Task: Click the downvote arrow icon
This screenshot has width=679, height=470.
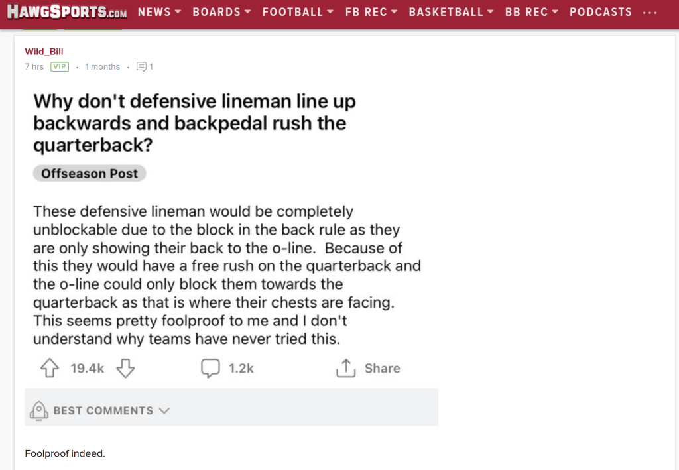Action: (125, 369)
